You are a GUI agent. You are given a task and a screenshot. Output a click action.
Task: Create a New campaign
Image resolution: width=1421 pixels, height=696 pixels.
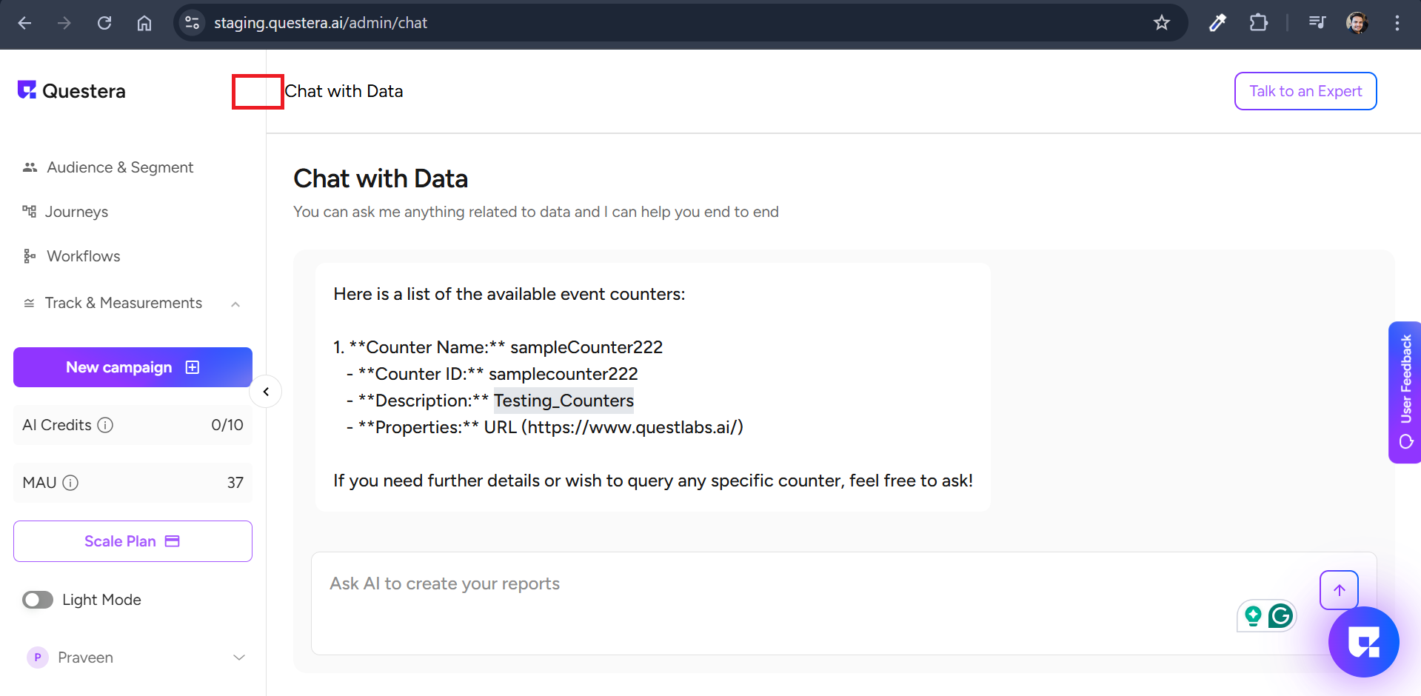click(x=133, y=367)
